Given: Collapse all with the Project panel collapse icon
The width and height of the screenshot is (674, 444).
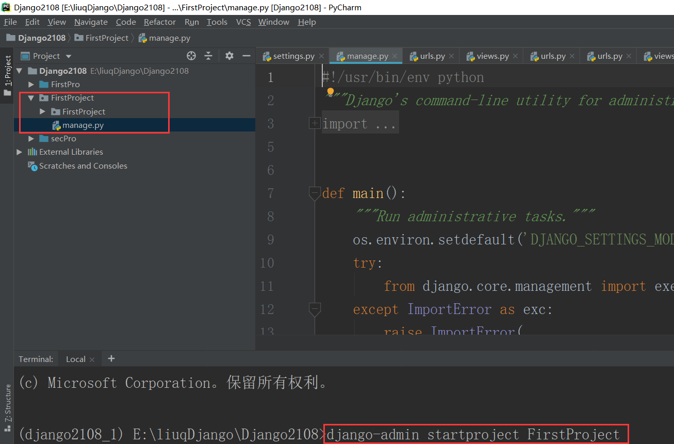Looking at the screenshot, I should point(208,56).
